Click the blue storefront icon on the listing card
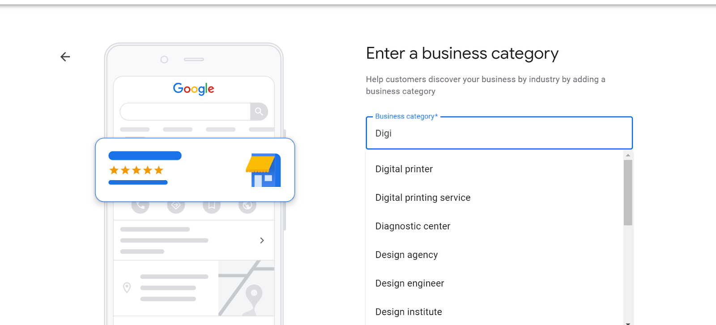716x325 pixels. point(264,171)
